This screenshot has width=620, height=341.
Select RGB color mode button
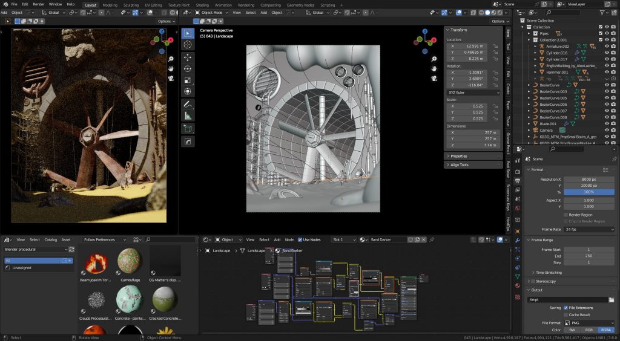coord(589,330)
